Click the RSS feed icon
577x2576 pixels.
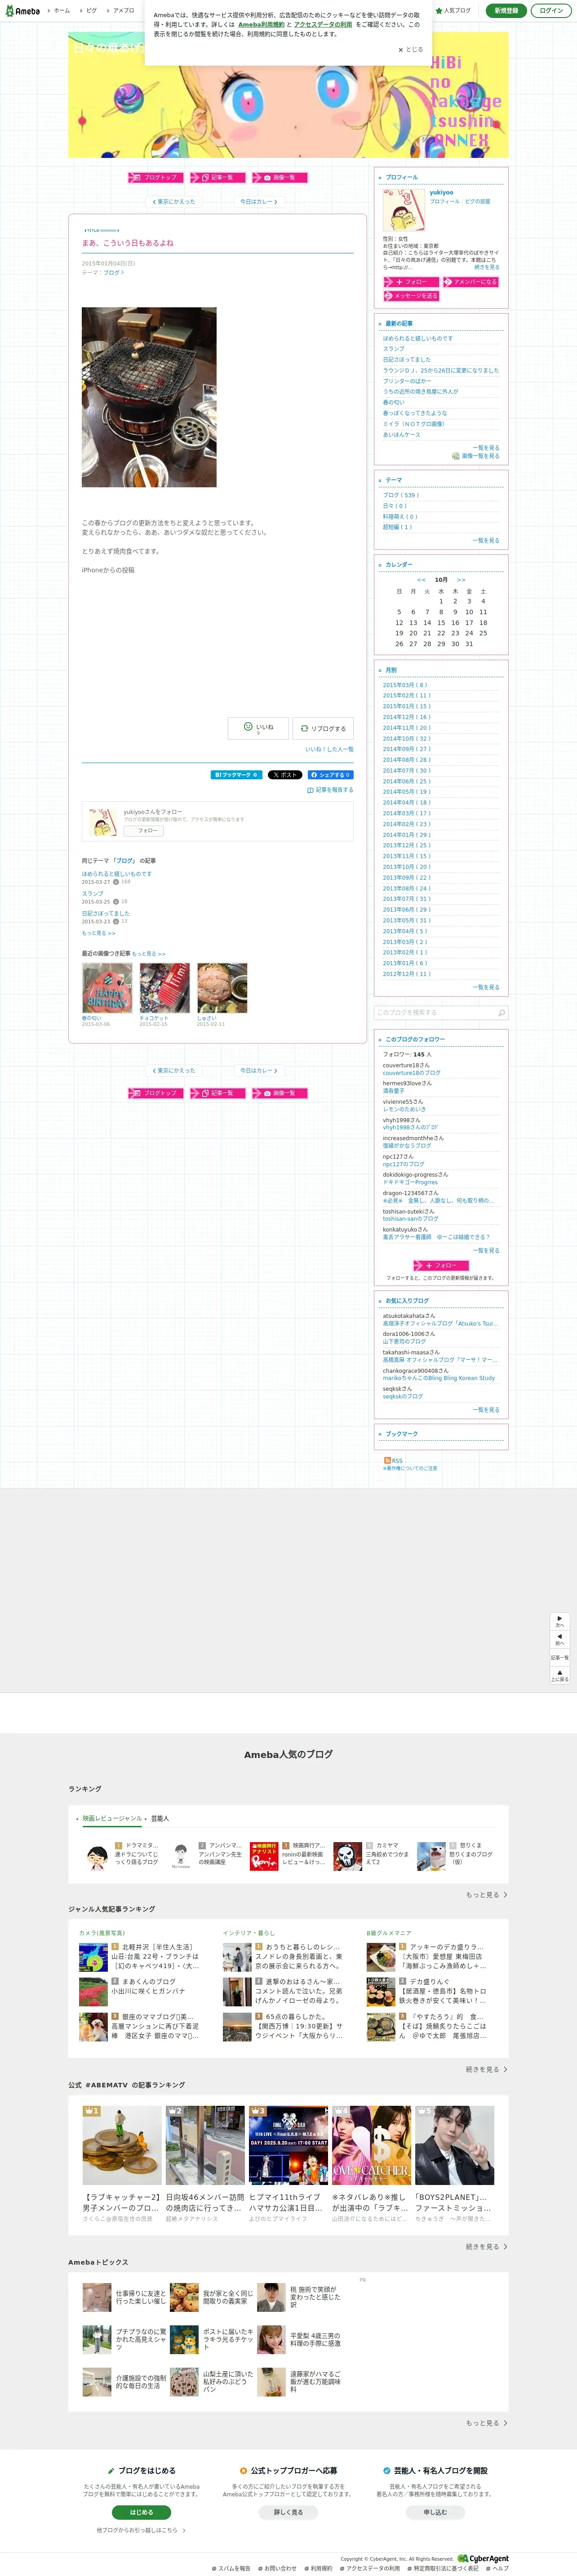[x=387, y=1461]
